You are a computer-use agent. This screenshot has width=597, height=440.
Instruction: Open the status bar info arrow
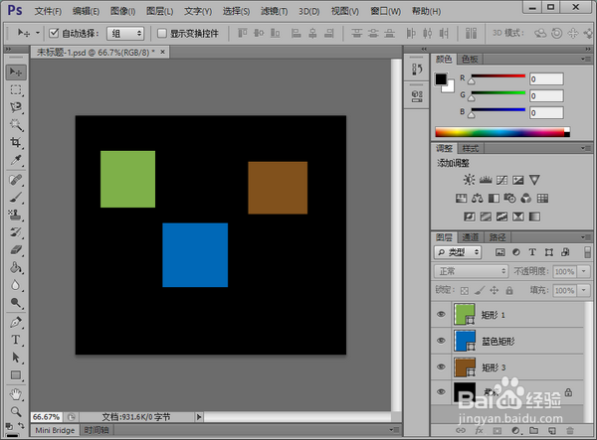pos(199,417)
